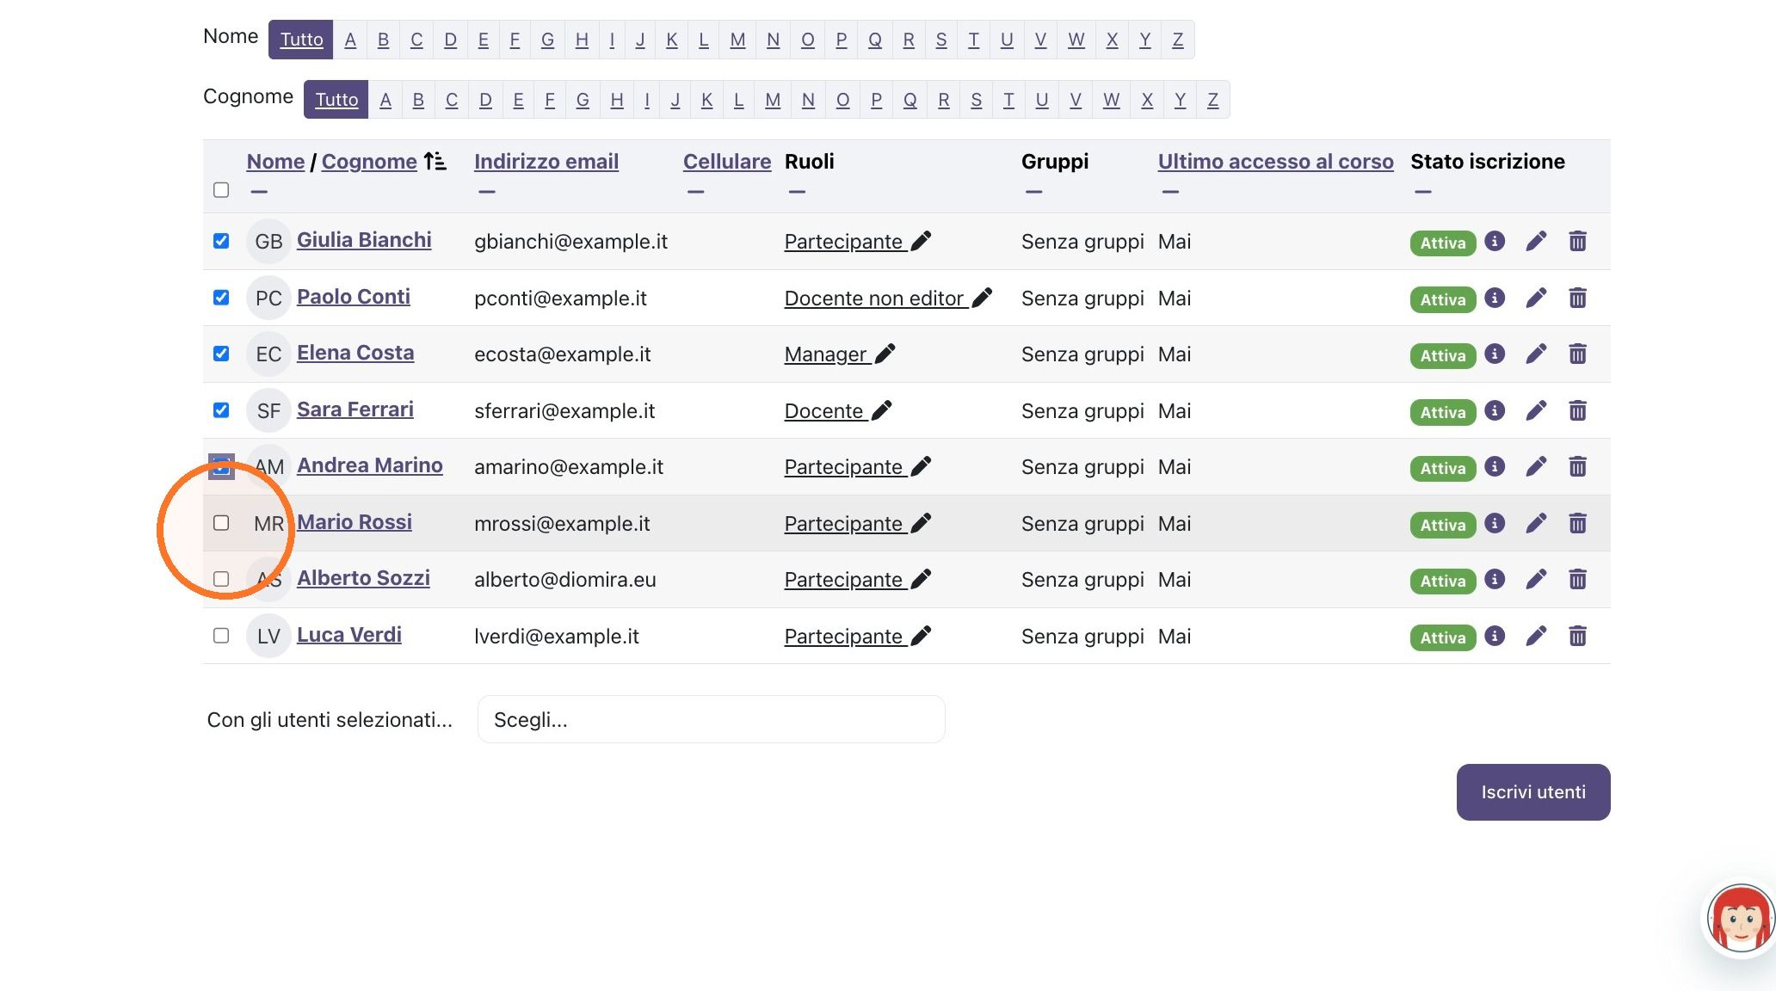Image resolution: width=1776 pixels, height=991 pixels.
Task: Select Mario Rossi's checkbox
Action: [x=221, y=523]
